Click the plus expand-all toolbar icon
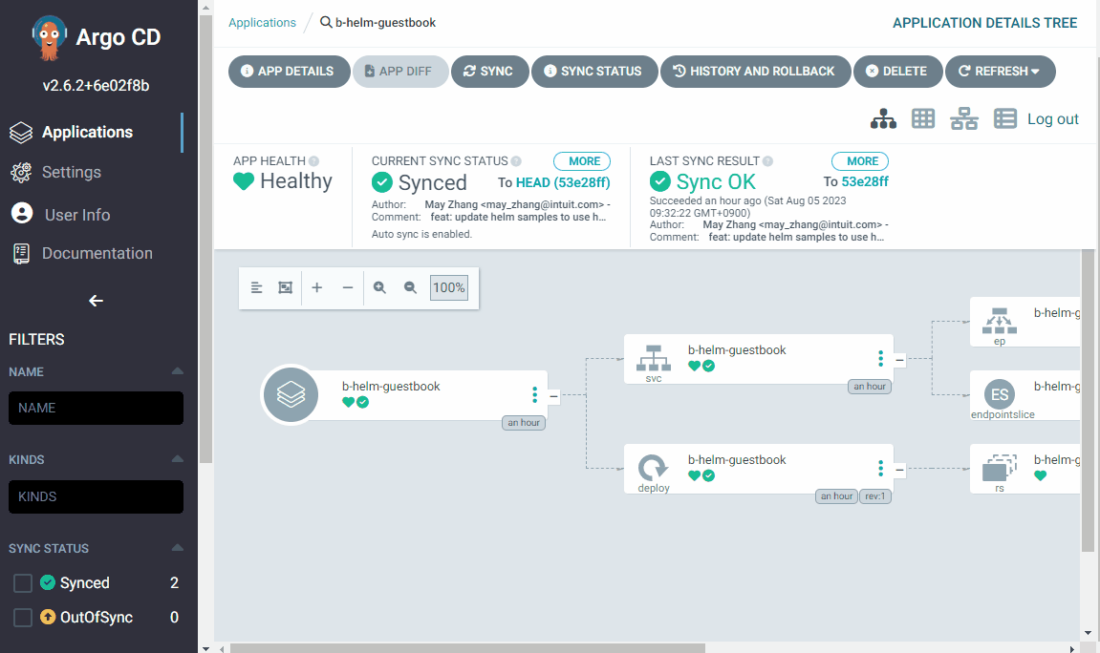Screen dimensions: 1100x653 (317, 288)
